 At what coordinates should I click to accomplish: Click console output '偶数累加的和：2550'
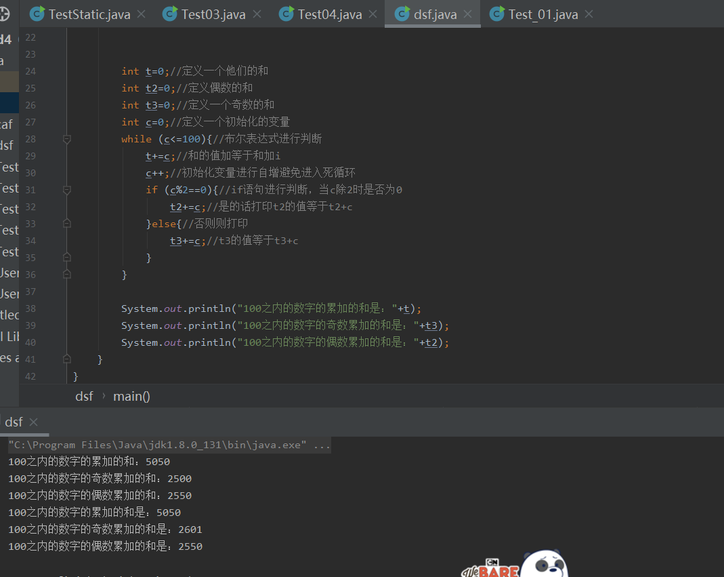(x=100, y=496)
